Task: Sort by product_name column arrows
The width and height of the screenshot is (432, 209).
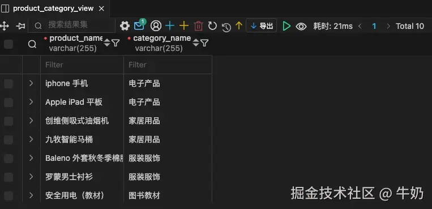Action: tap(107, 42)
